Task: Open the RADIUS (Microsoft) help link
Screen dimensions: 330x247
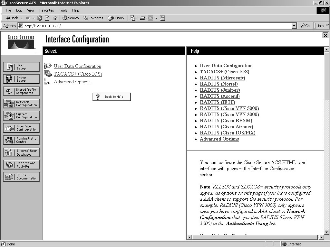Action: coord(222,78)
